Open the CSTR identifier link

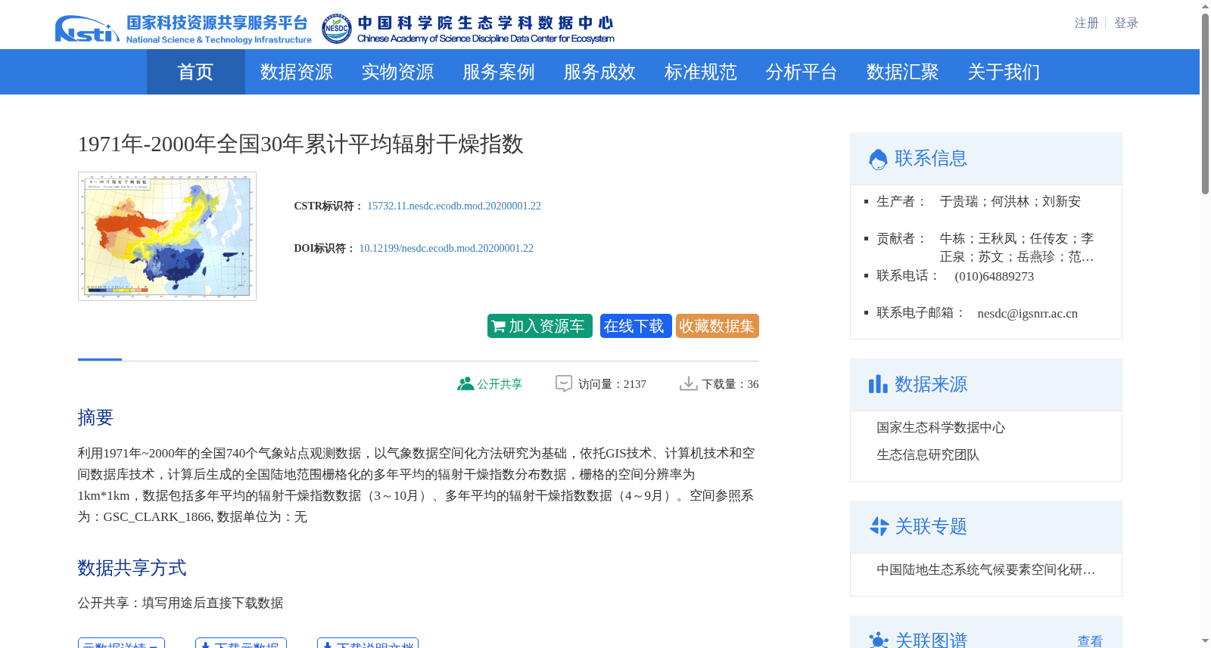(x=454, y=206)
